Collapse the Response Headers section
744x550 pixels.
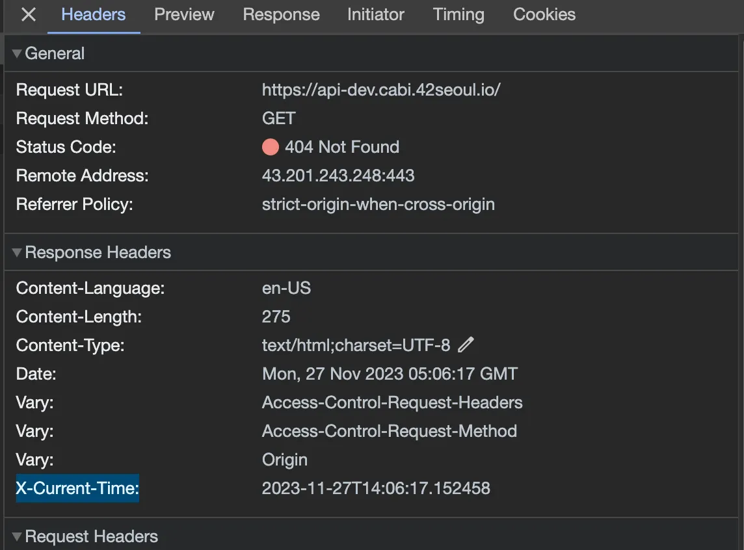coord(17,253)
